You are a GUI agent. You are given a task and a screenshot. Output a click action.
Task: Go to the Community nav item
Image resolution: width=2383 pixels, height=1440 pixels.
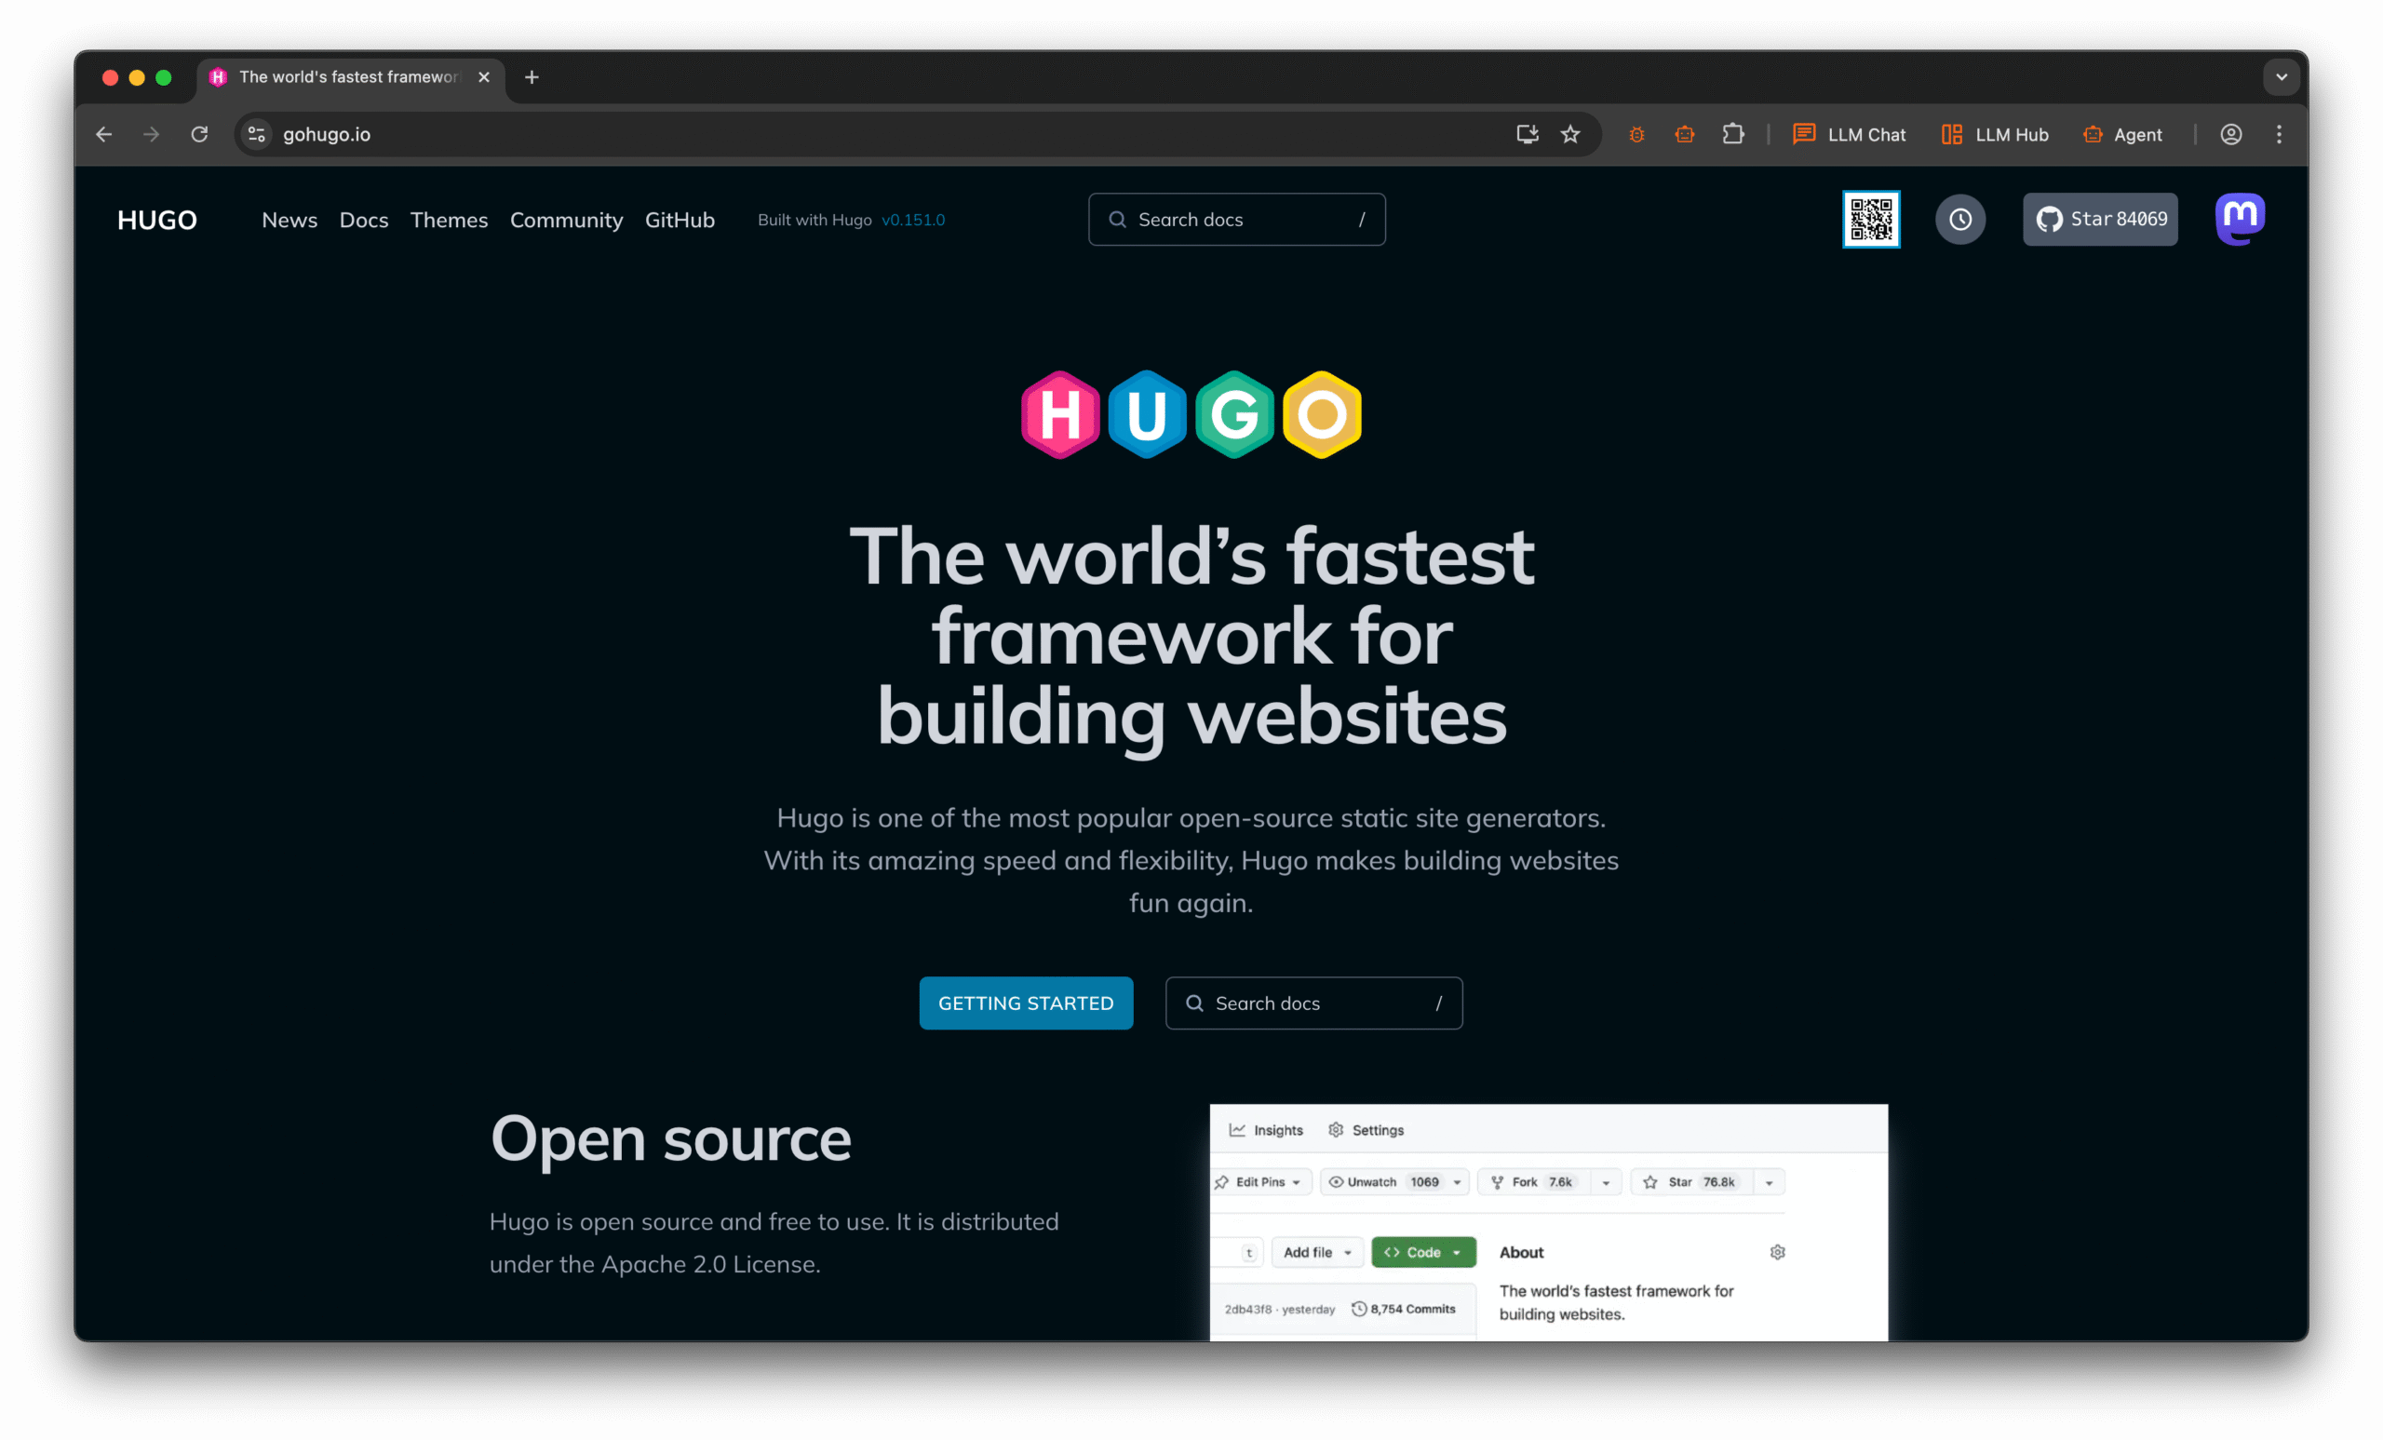pos(566,221)
